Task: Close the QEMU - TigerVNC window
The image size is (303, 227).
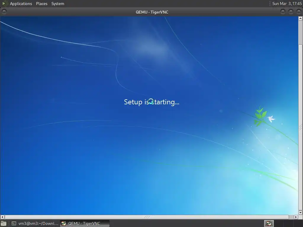Action: point(299,12)
